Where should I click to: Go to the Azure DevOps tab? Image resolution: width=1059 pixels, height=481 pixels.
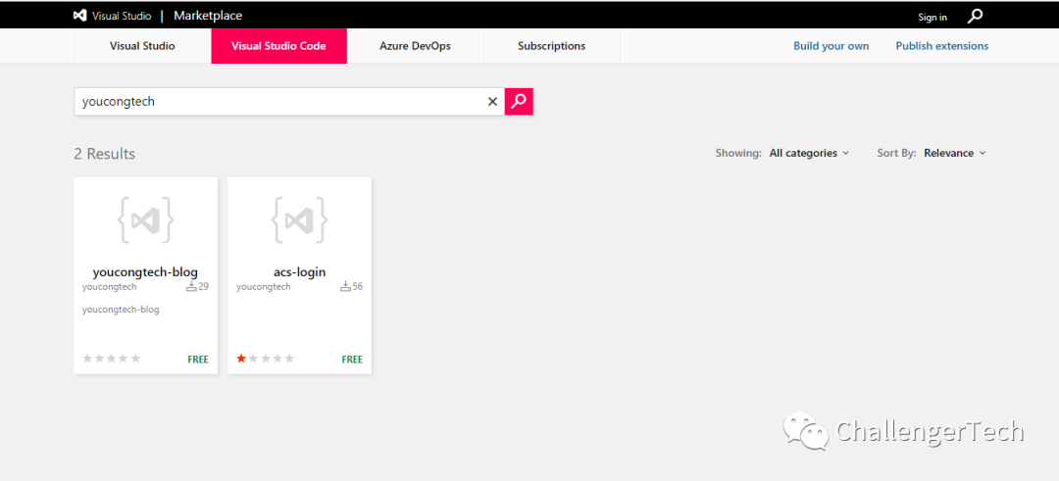click(x=416, y=47)
